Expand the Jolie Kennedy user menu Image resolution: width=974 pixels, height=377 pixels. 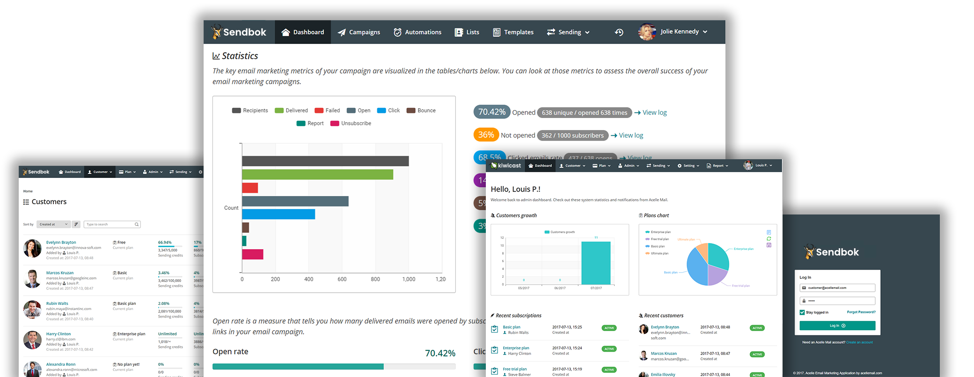[673, 32]
